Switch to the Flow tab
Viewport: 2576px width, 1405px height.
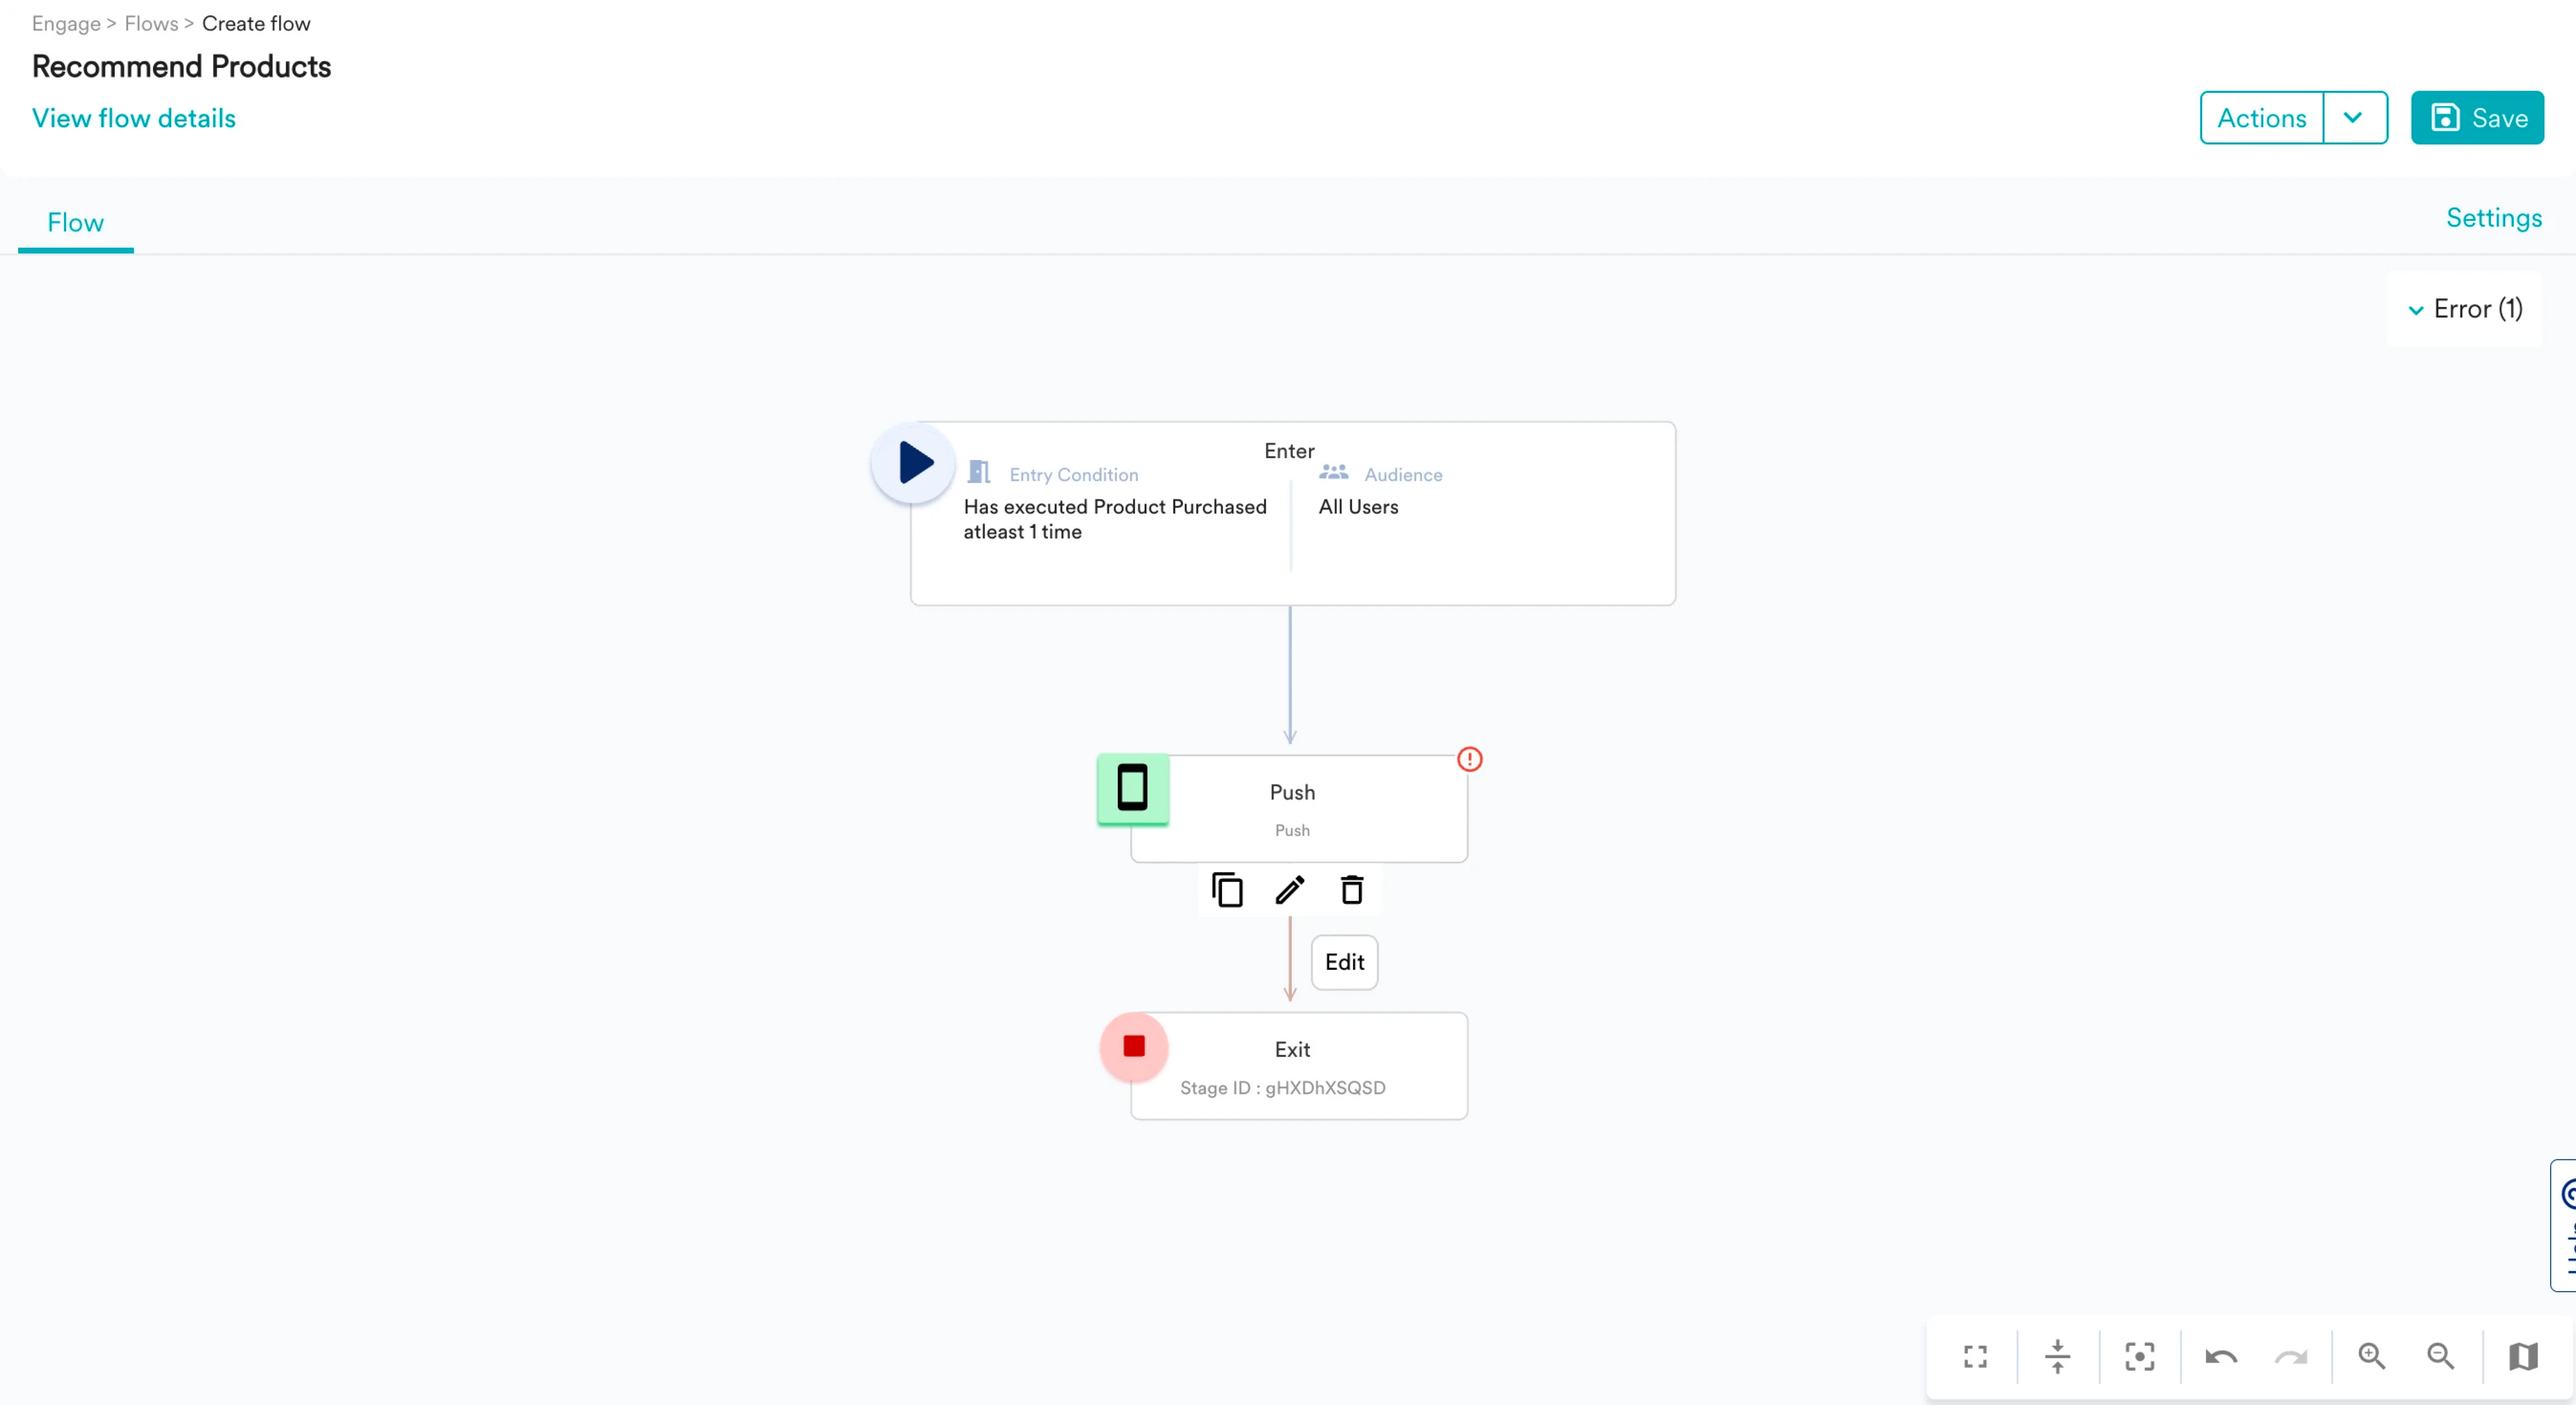(75, 222)
